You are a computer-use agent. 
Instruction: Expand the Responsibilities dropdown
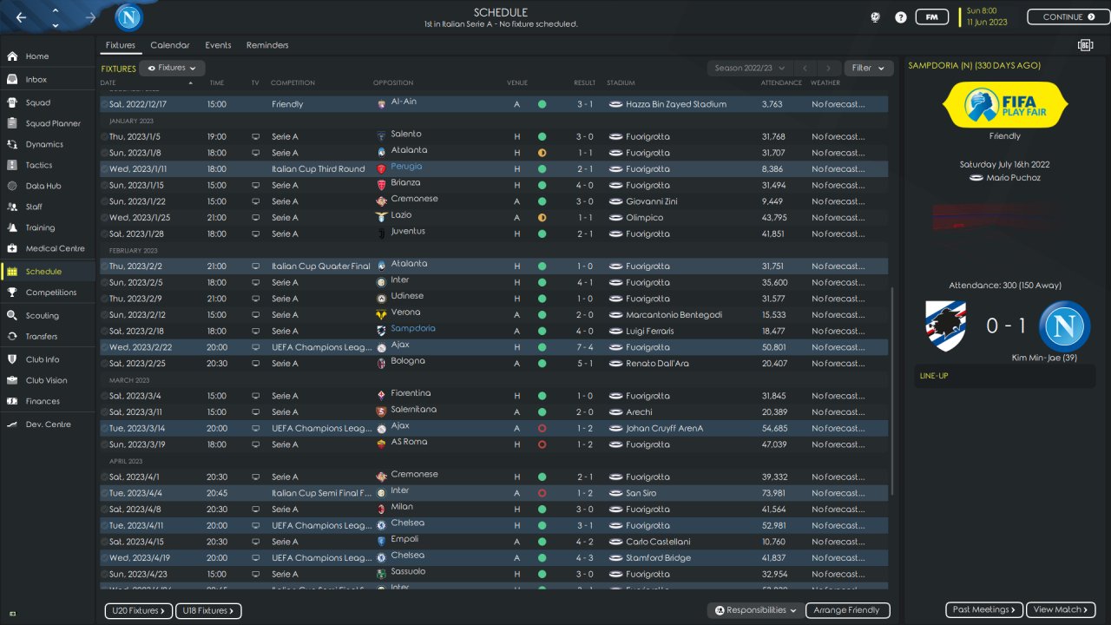click(x=754, y=610)
